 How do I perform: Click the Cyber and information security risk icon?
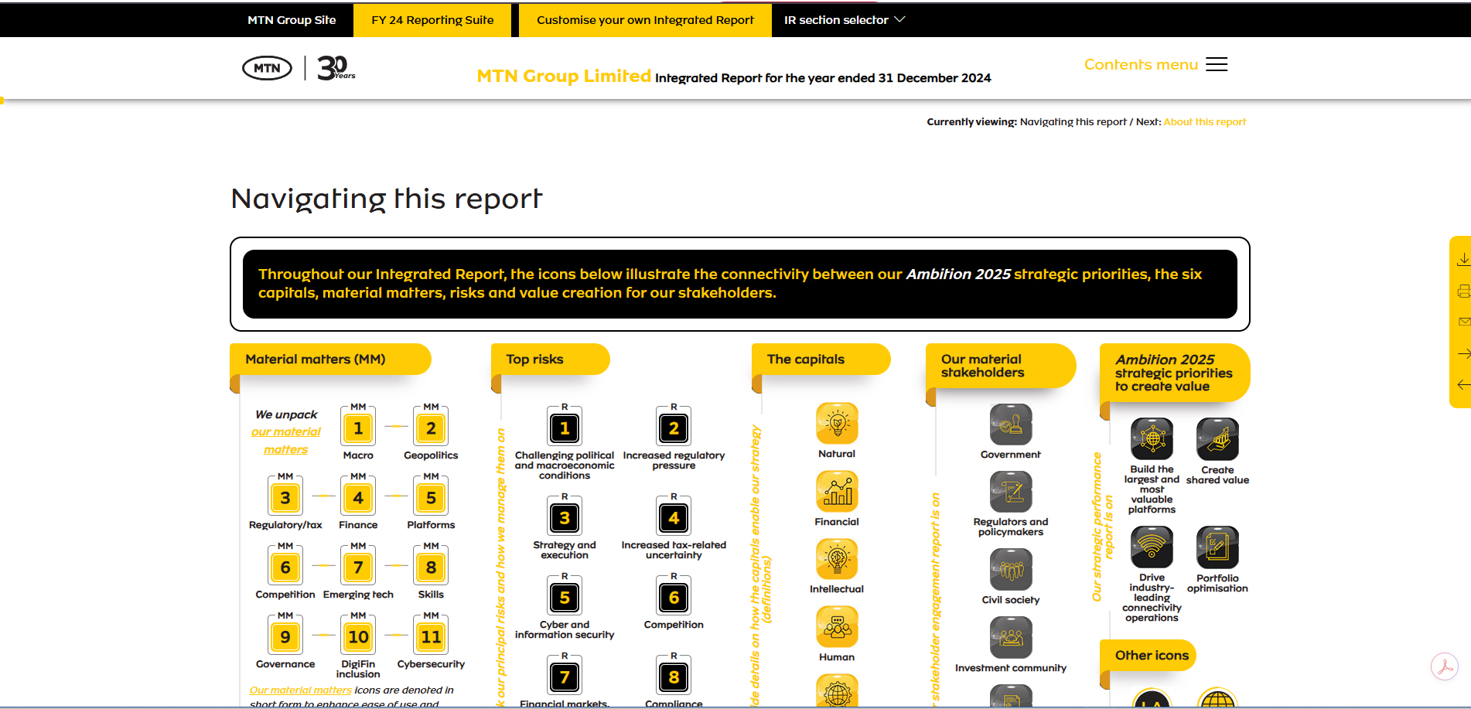(565, 597)
